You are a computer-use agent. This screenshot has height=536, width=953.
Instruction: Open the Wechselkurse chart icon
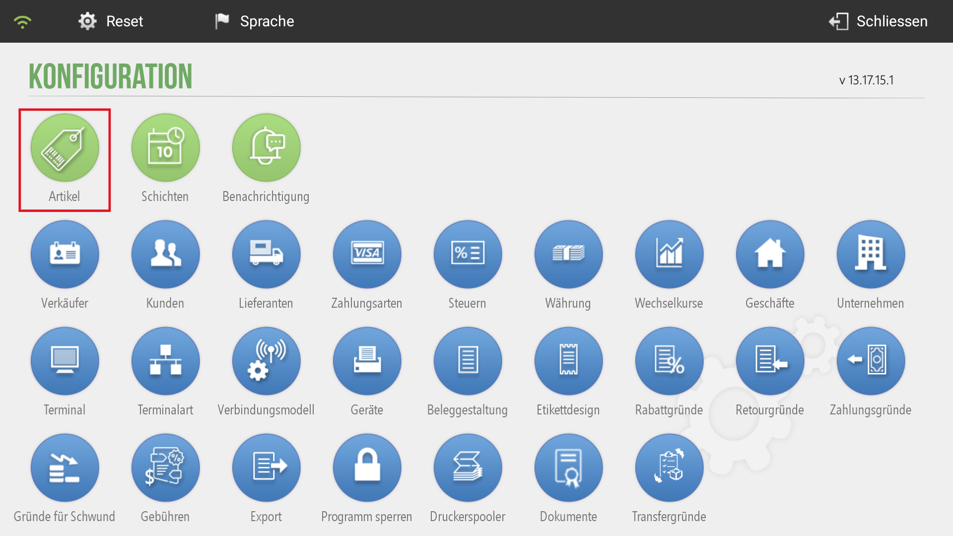point(670,255)
